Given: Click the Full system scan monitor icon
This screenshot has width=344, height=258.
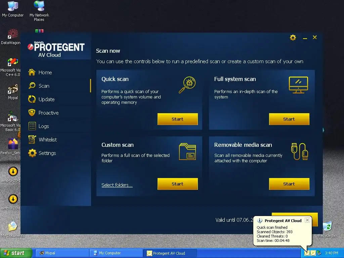Looking at the screenshot, I should coord(298,85).
